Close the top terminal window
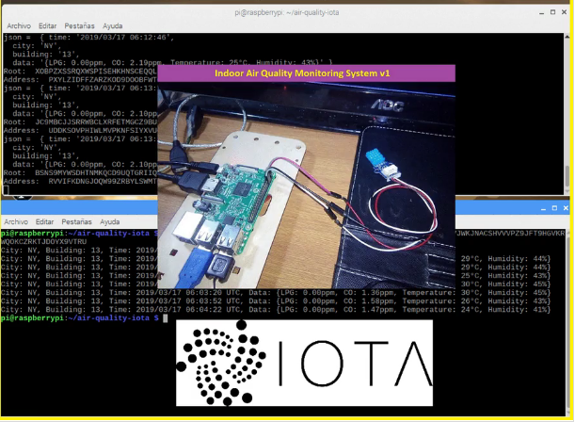This screenshot has width=575, height=422. 564,12
